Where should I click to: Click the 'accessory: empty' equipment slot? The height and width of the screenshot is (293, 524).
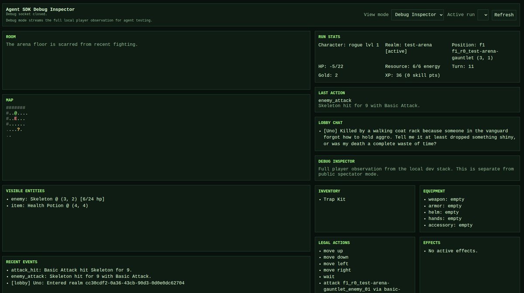coord(450,225)
